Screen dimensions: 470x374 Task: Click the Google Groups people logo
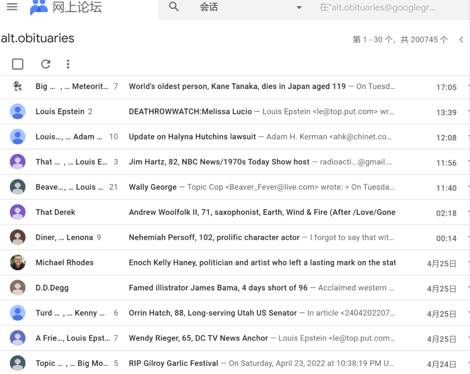(x=39, y=7)
